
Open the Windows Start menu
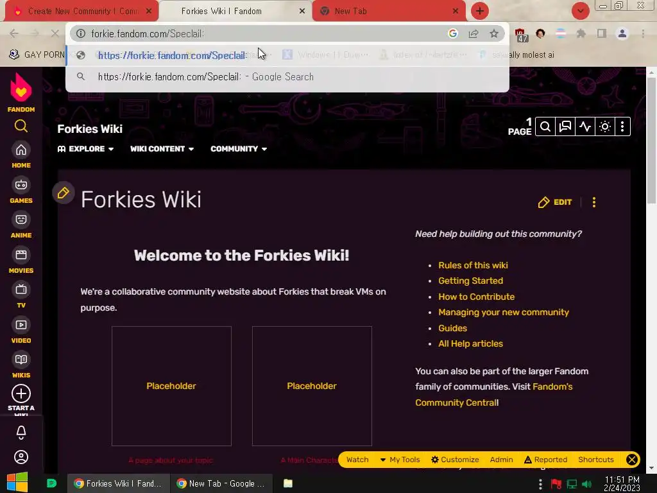17,483
